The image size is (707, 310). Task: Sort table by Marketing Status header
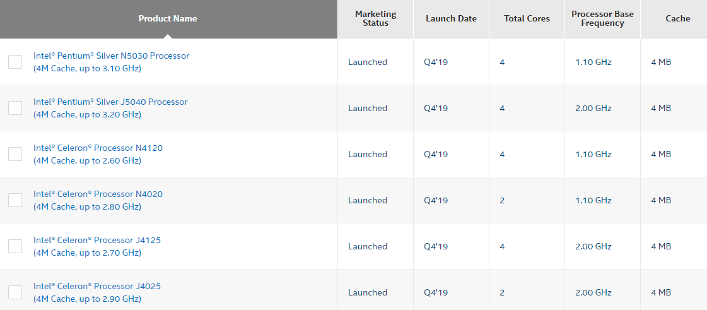click(375, 18)
